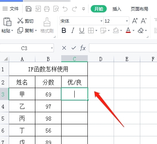The image size is (157, 144).
Task: Open the clipboard group dialog launcher
Action: tap(55, 37)
